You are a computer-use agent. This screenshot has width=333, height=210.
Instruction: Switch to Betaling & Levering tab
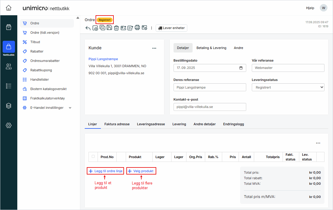211,48
